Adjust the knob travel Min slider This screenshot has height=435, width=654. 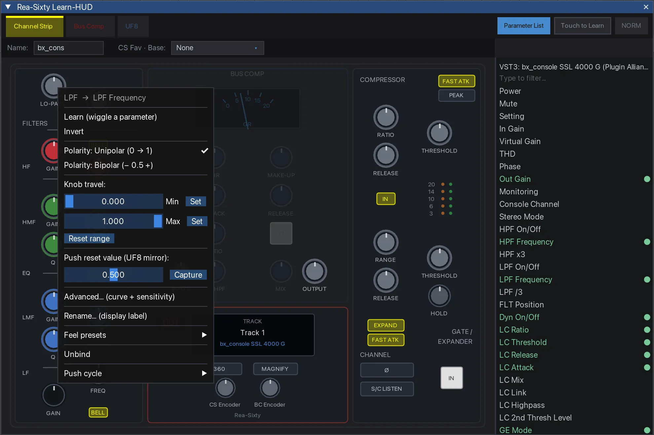[x=113, y=202]
